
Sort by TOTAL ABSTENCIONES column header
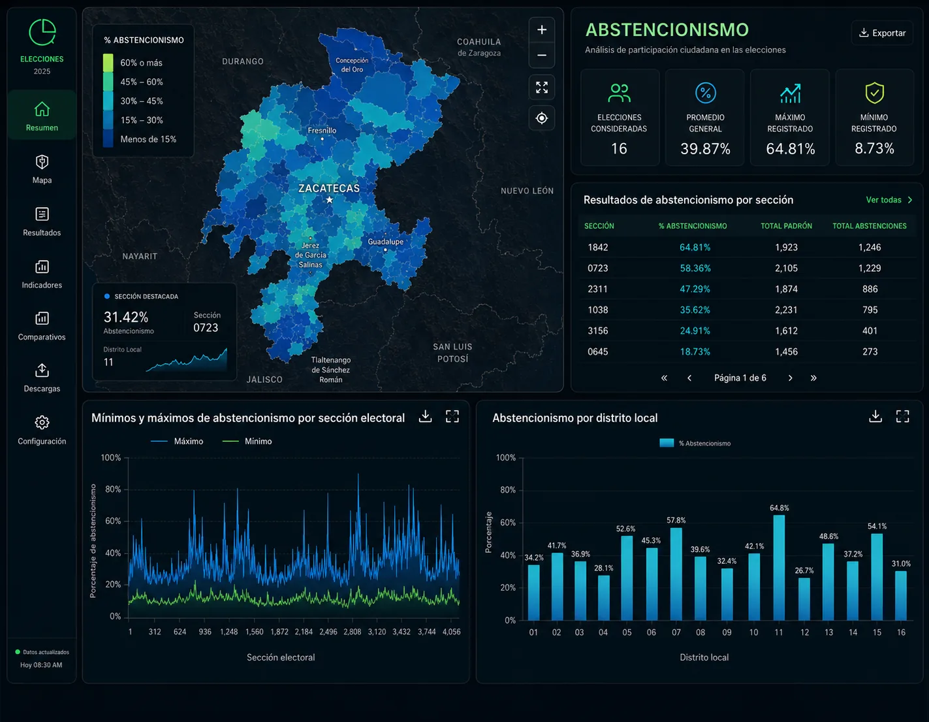pyautogui.click(x=869, y=226)
